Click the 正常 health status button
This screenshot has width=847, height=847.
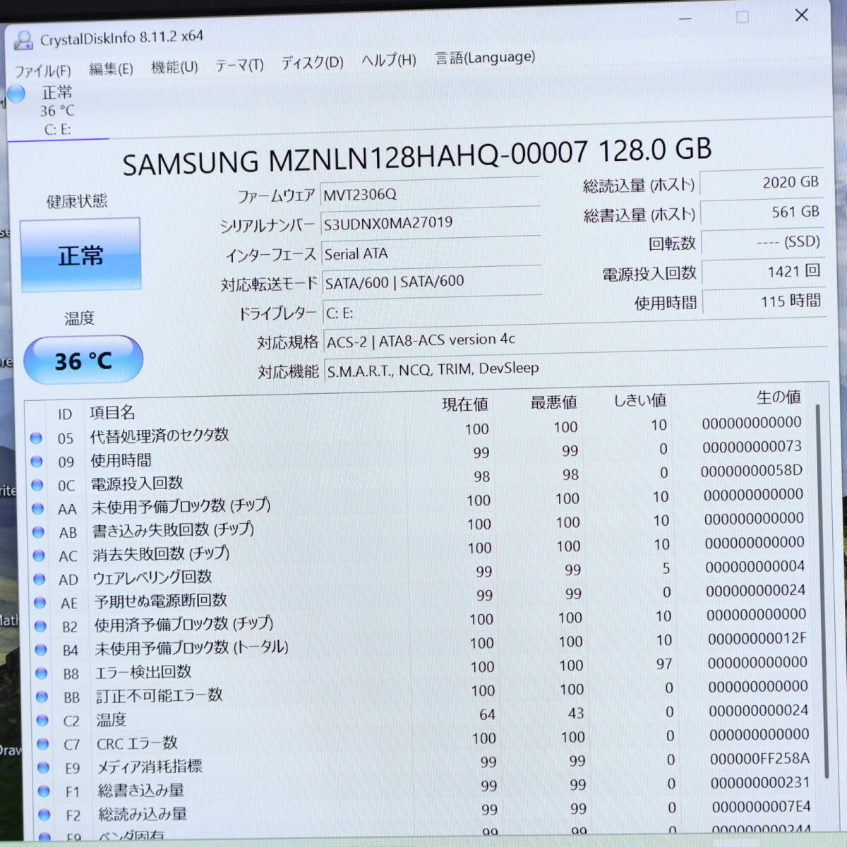click(80, 255)
